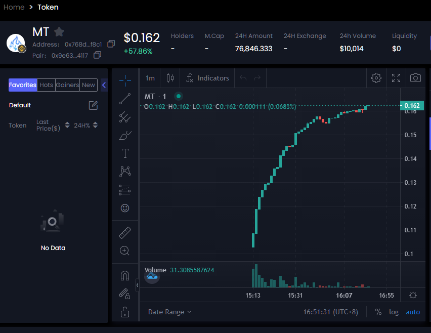Image resolution: width=431 pixels, height=333 pixels.
Task: Go to the Home breadcrumb
Action: coord(14,7)
